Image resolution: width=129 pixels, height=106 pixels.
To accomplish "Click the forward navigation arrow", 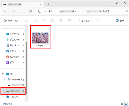I will 13,11.
